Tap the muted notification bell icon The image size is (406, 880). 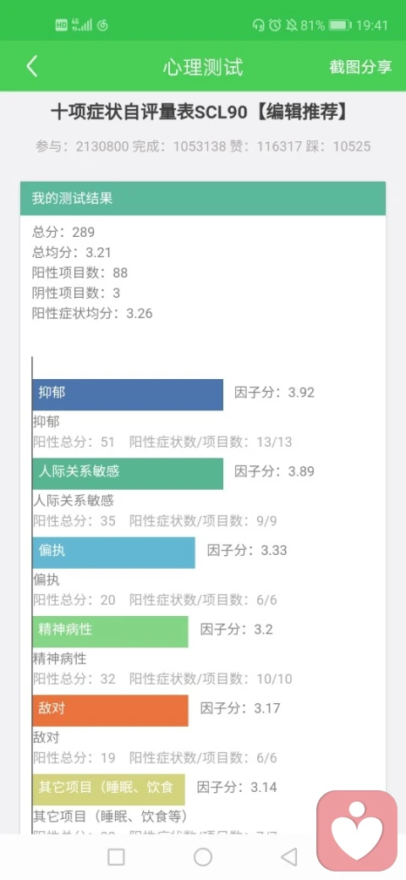pyautogui.click(x=291, y=25)
